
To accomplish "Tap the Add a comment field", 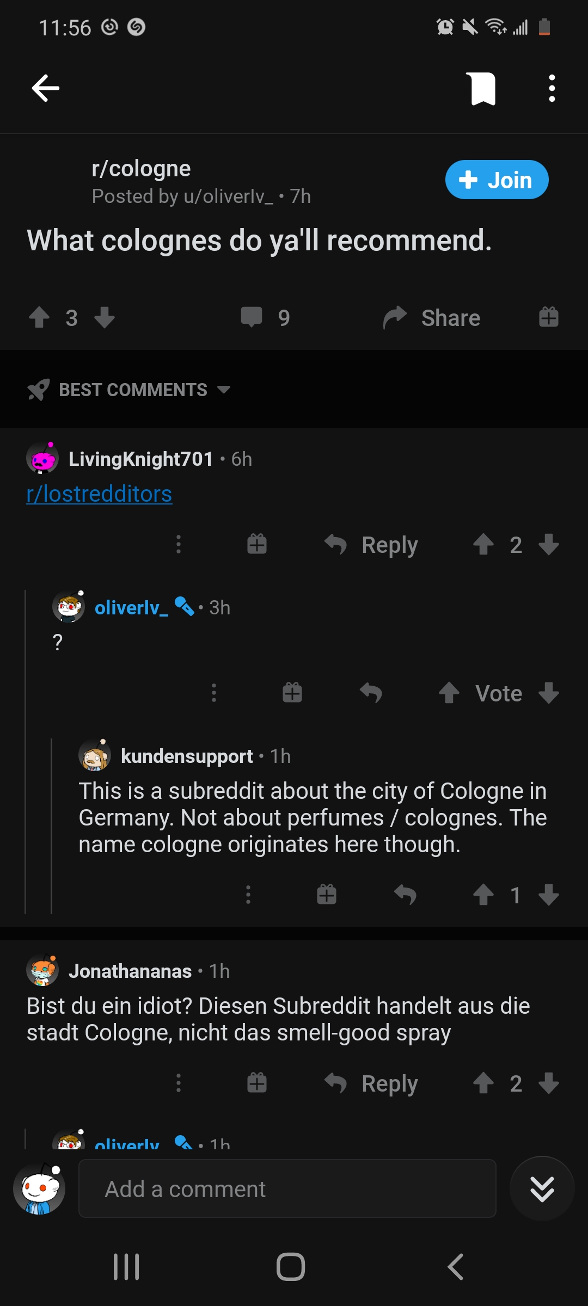I will click(x=287, y=1189).
